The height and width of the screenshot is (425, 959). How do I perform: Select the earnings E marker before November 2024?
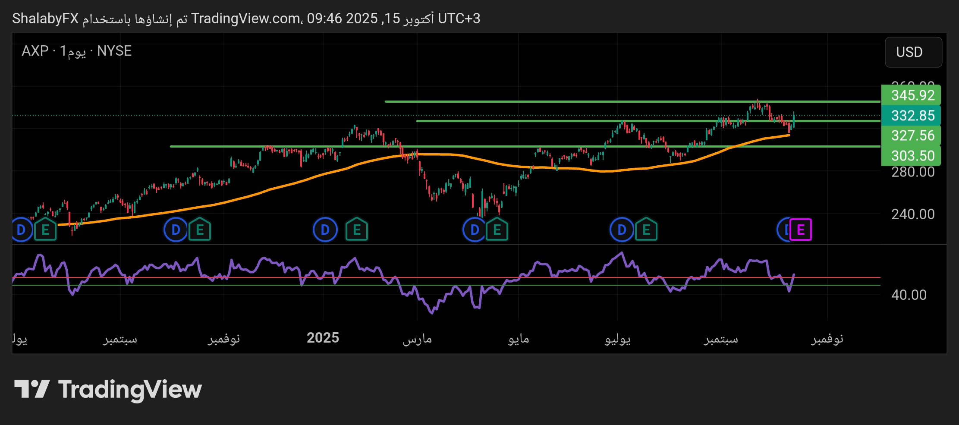point(200,230)
